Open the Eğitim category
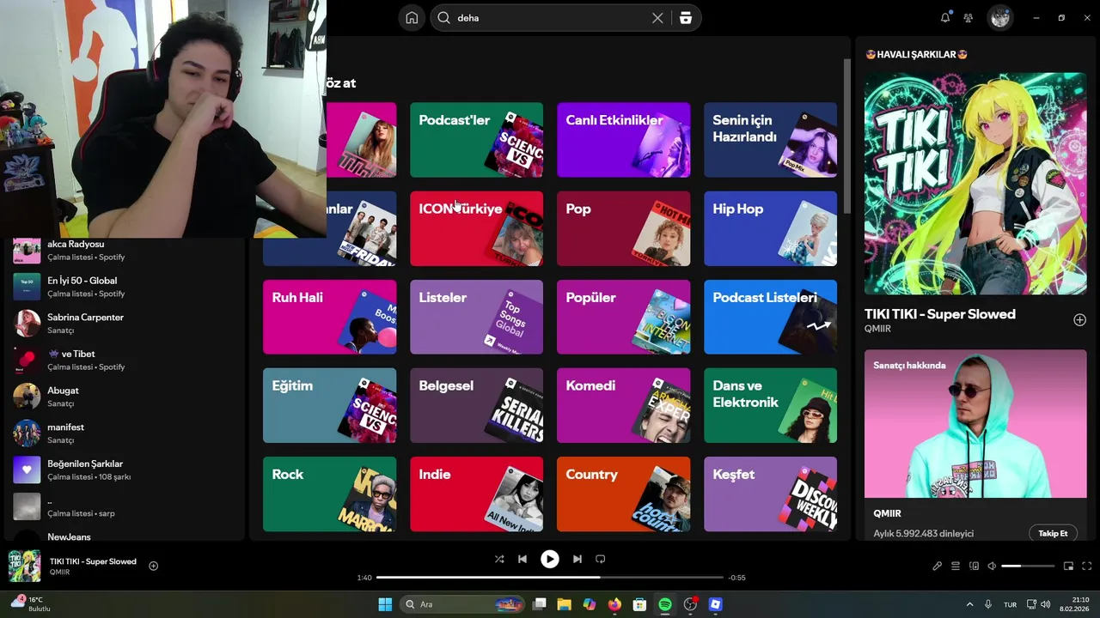Viewport: 1100px width, 618px height. [329, 405]
